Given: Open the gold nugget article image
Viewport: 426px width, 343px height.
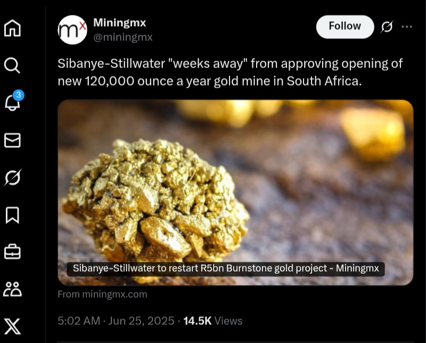Looking at the screenshot, I should pyautogui.click(x=235, y=193).
